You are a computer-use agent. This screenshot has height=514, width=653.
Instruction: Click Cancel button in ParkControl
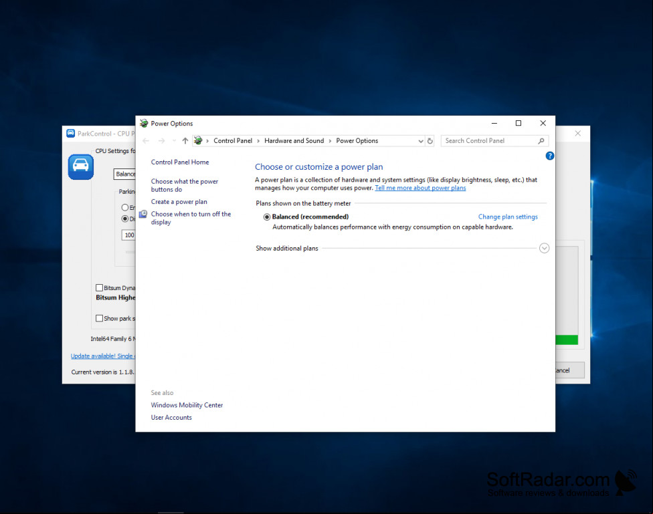[x=570, y=370]
